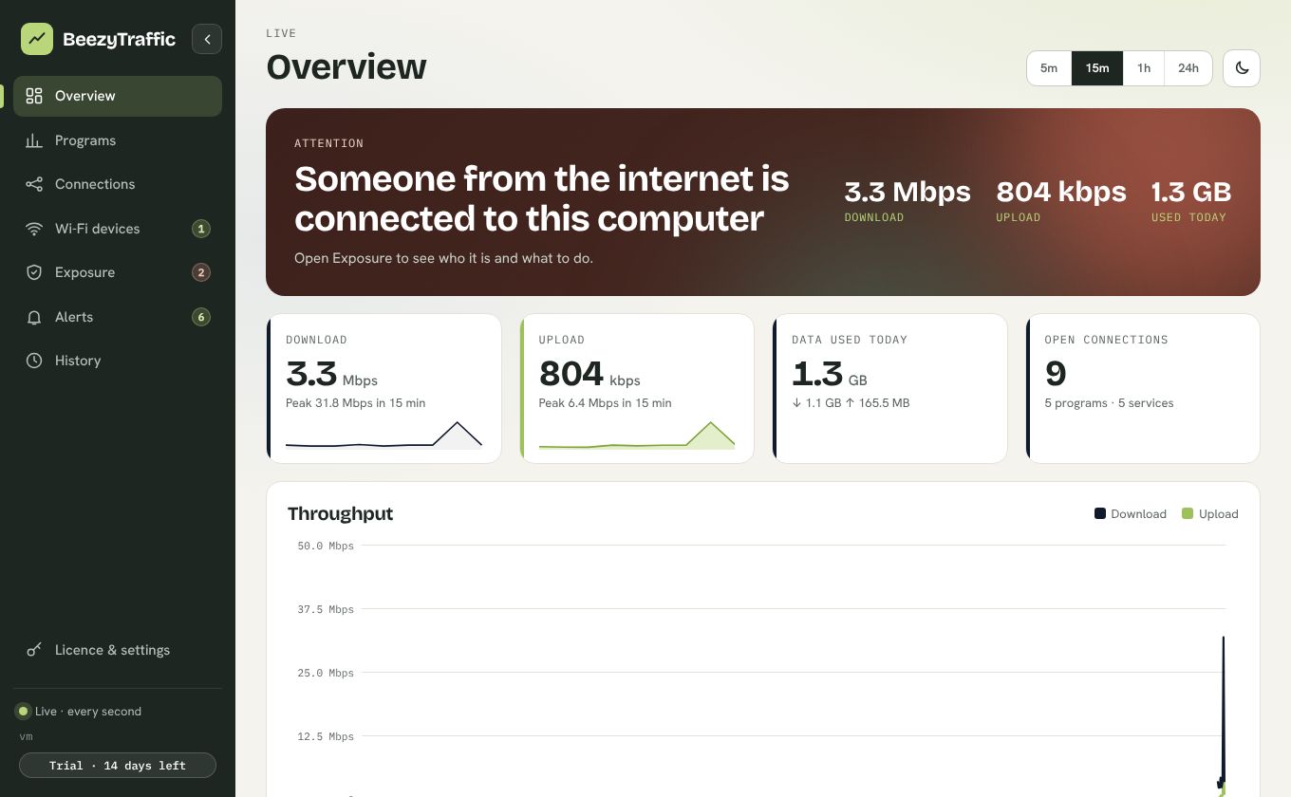
Task: Click the Exposure shield icon
Action: [x=34, y=272]
